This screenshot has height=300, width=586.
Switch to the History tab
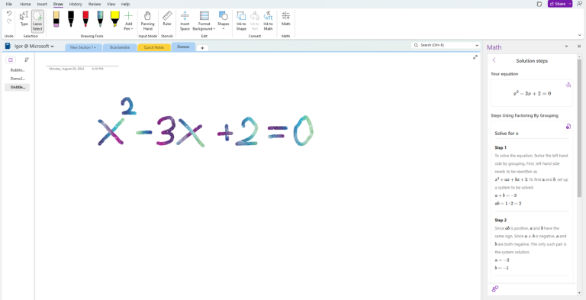coord(76,4)
